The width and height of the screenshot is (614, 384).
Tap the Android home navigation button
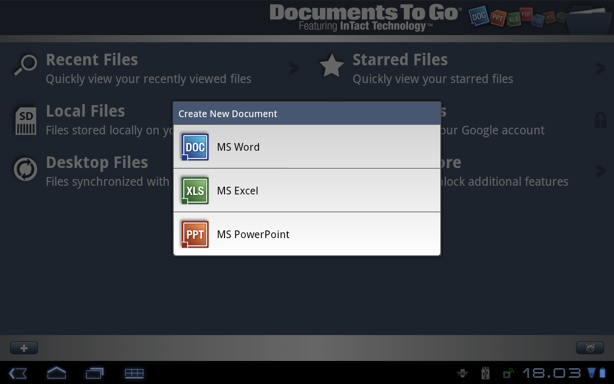tap(57, 373)
